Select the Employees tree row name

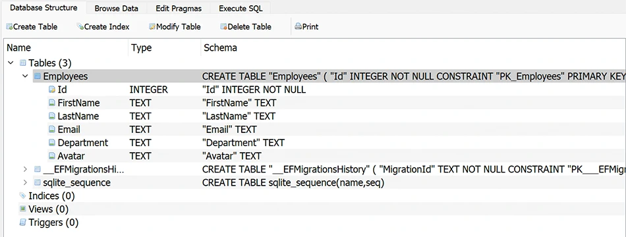tap(65, 76)
